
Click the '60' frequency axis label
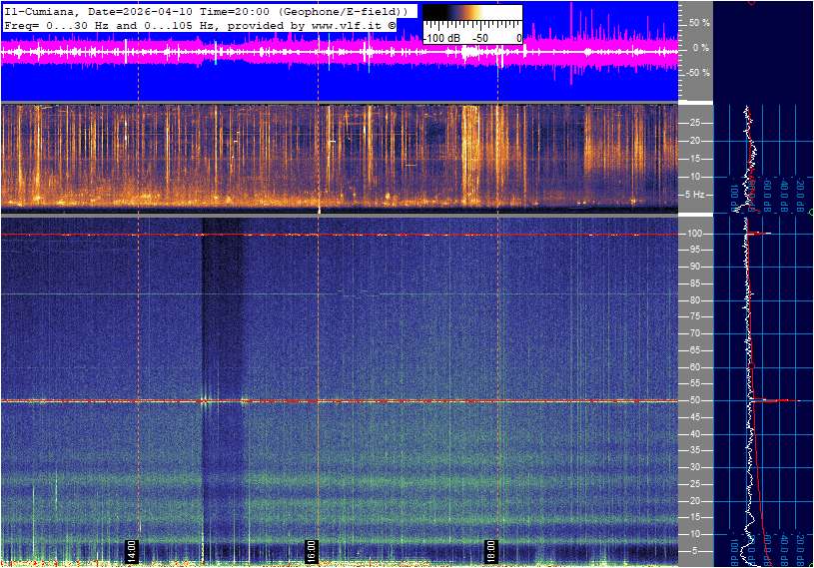pyautogui.click(x=694, y=367)
